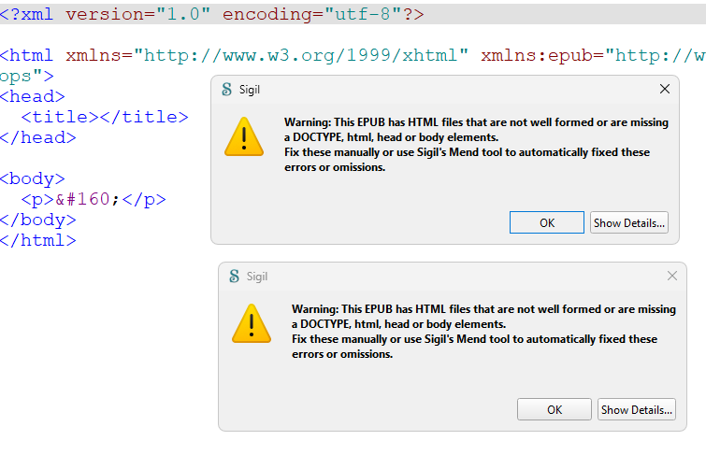Image resolution: width=706 pixels, height=455 pixels.
Task: Click Show Details in the inactive grayed-title Sigil dialog
Action: pos(637,409)
